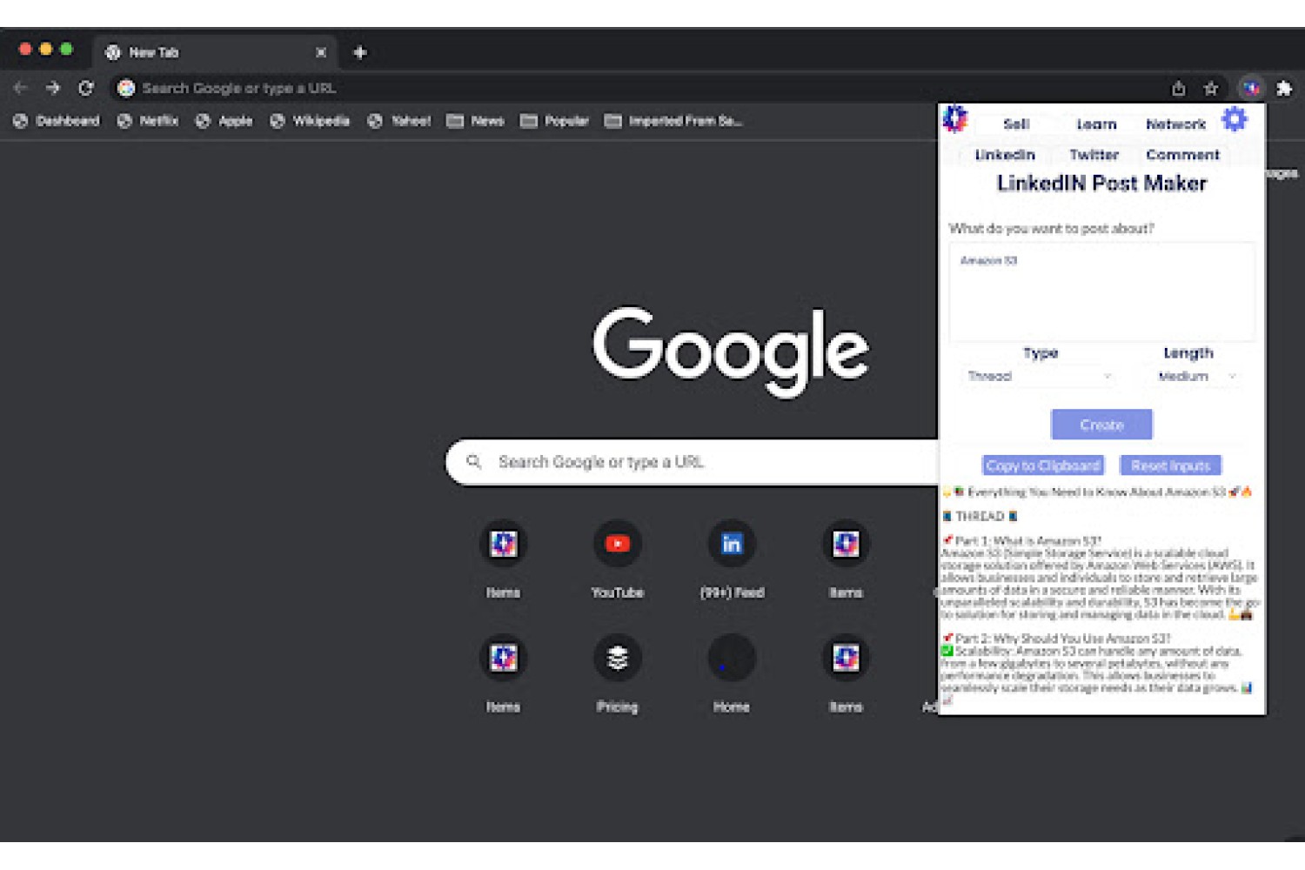Close the New Tab tab

click(321, 52)
